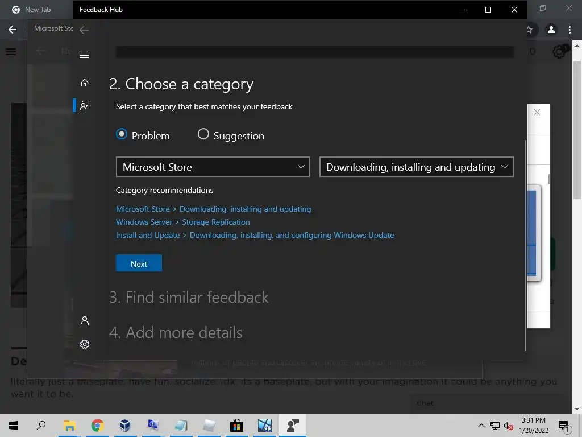The width and height of the screenshot is (582, 437).
Task: Click the Feedback Hub vertical scrollbar
Action: [x=526, y=245]
